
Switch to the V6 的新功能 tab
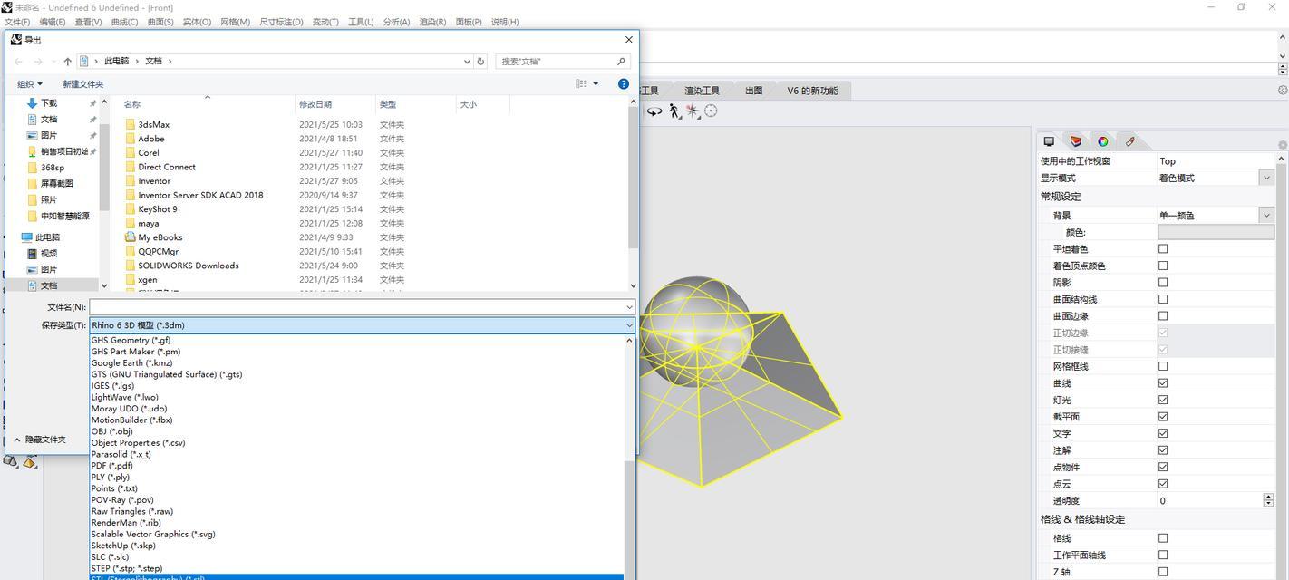(x=812, y=91)
